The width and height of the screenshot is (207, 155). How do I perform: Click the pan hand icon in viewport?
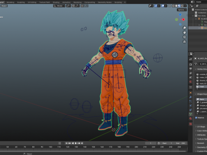coord(185,32)
